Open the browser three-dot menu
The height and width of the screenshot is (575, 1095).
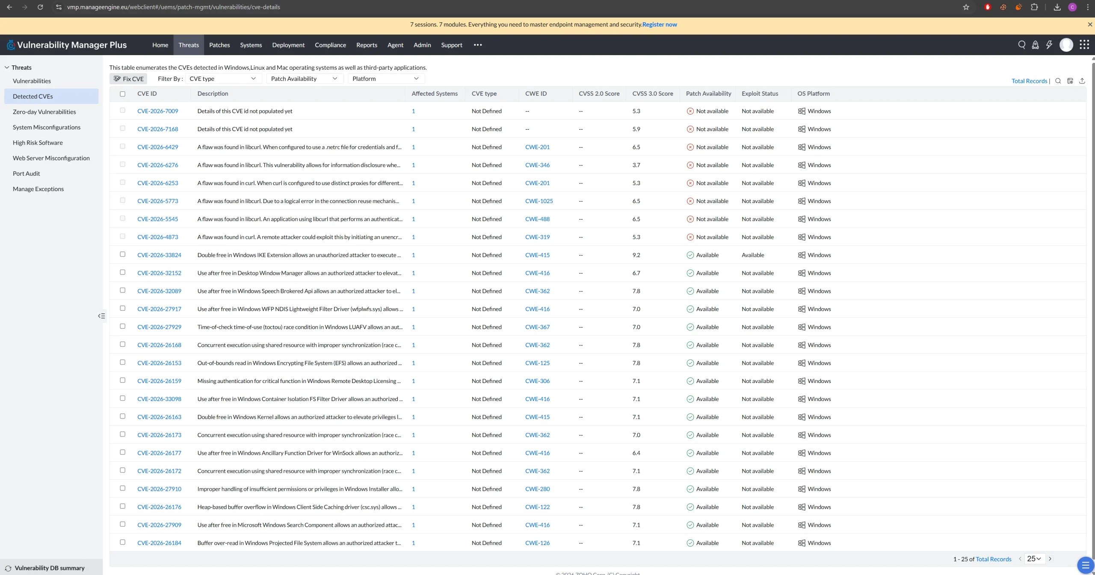pyautogui.click(x=1088, y=7)
